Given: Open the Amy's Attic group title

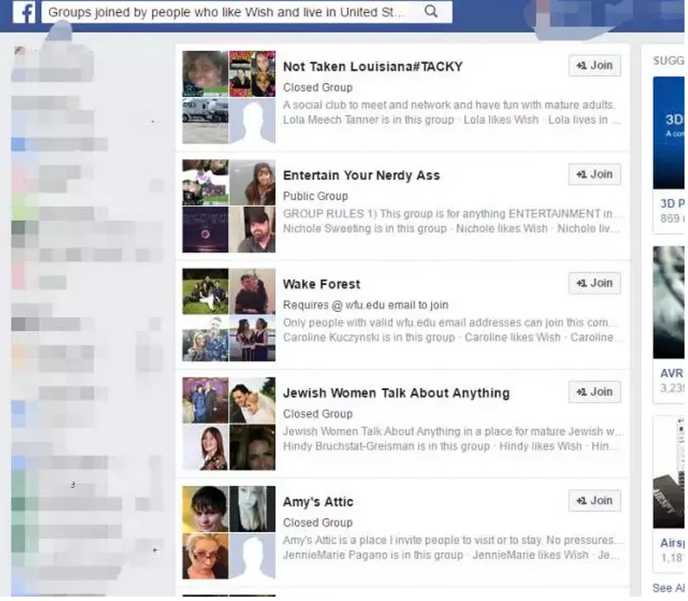Looking at the screenshot, I should 318,501.
